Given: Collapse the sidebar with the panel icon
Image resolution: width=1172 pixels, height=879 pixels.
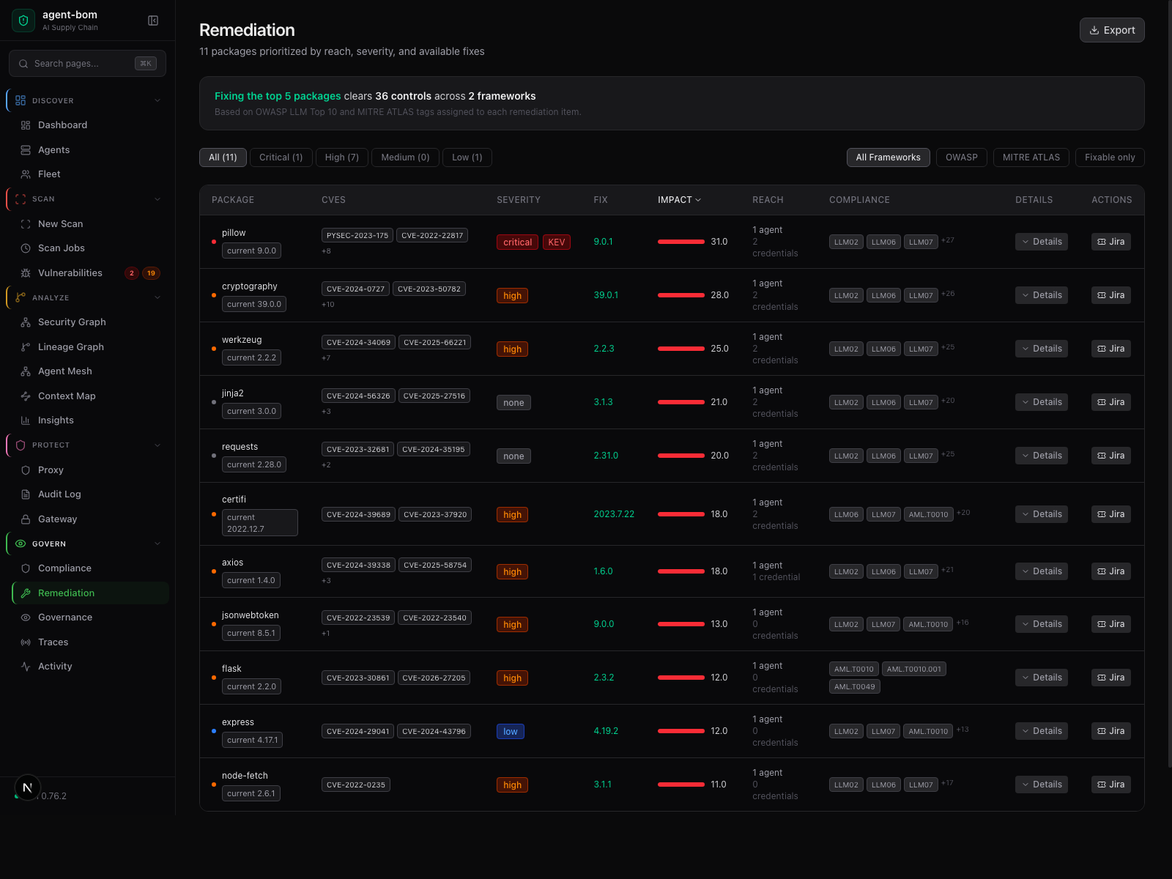Looking at the screenshot, I should pos(153,21).
